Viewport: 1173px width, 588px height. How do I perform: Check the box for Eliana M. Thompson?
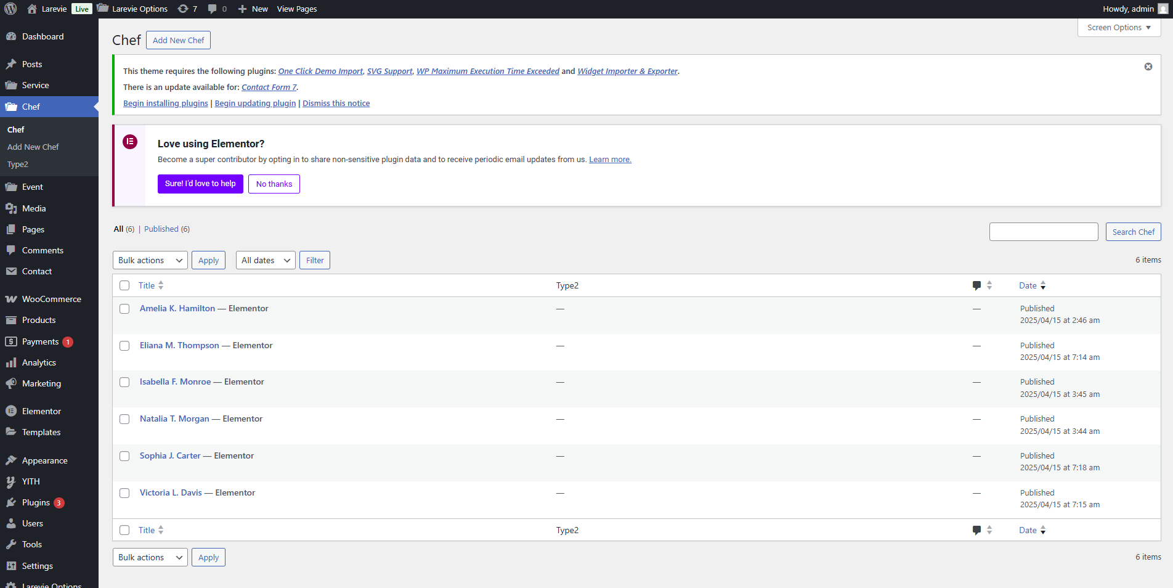coord(124,346)
